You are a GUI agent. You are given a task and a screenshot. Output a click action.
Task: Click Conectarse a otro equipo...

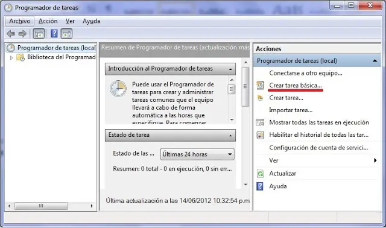click(x=306, y=73)
